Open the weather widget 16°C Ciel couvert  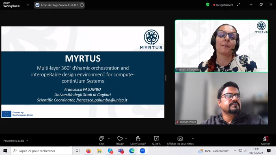pos(213,151)
